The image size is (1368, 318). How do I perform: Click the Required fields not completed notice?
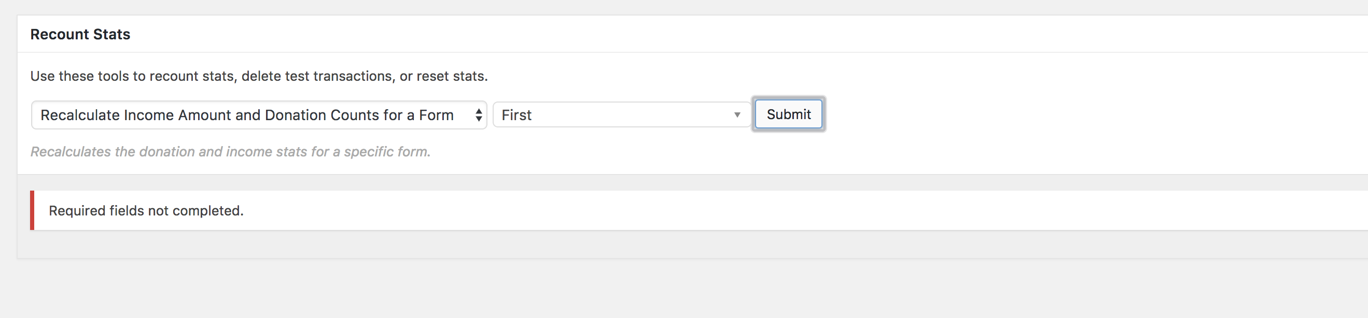coord(146,210)
